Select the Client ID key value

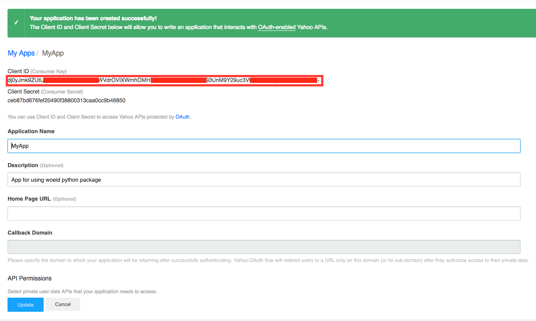click(x=164, y=80)
